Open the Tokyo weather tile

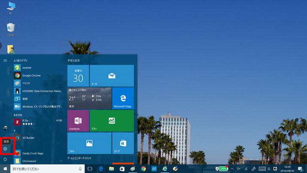coord(89,98)
